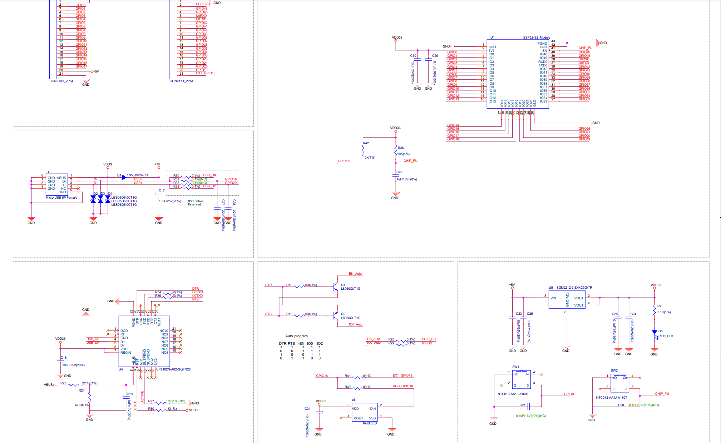The height and width of the screenshot is (443, 721).
Task: Click the u6 RGB LED component box
Action: tap(364, 413)
